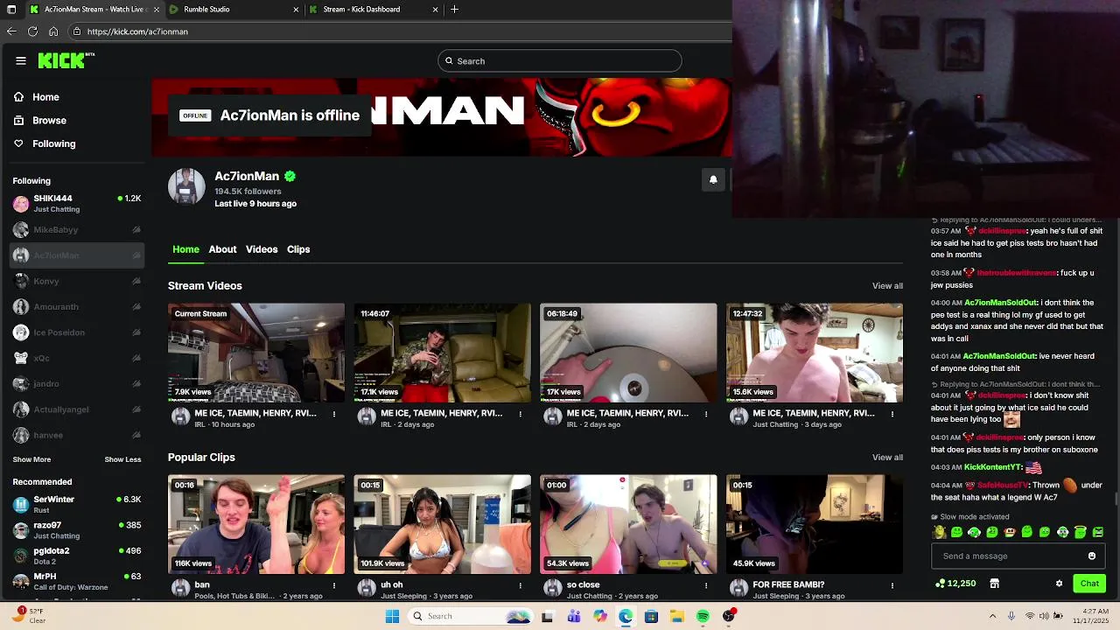Click View all for Stream Videos
Image resolution: width=1120 pixels, height=630 pixels.
[887, 286]
